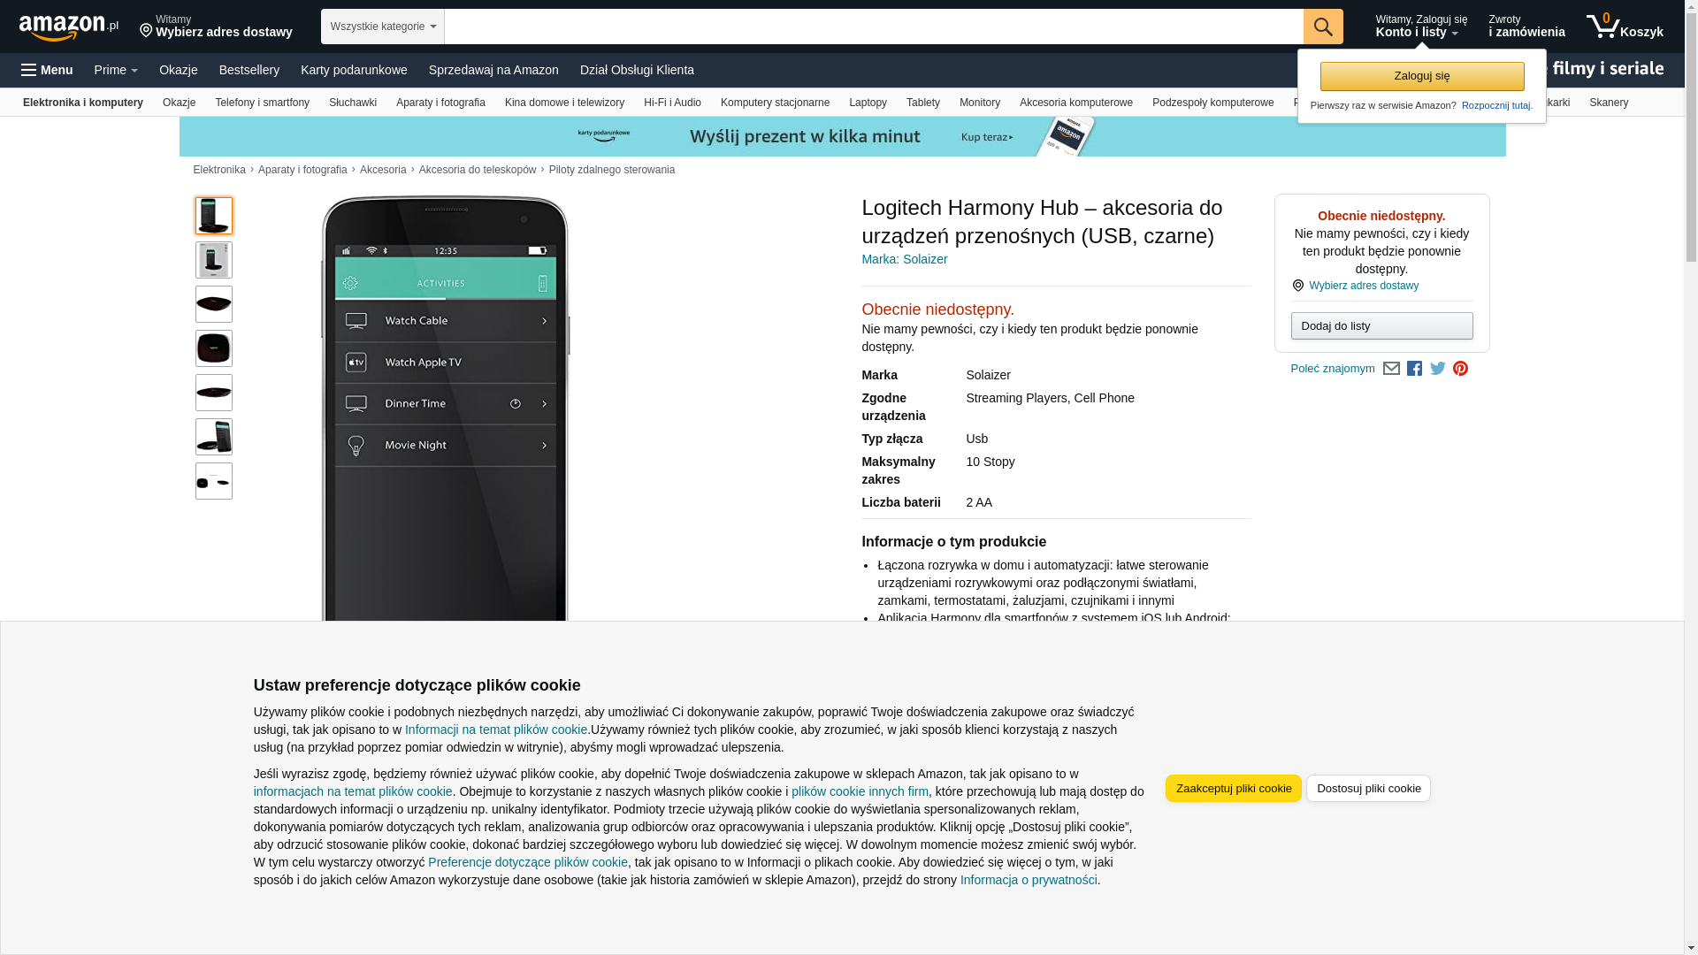Click Dodaj do listy button
This screenshot has height=955, width=1698.
pos(1381,326)
